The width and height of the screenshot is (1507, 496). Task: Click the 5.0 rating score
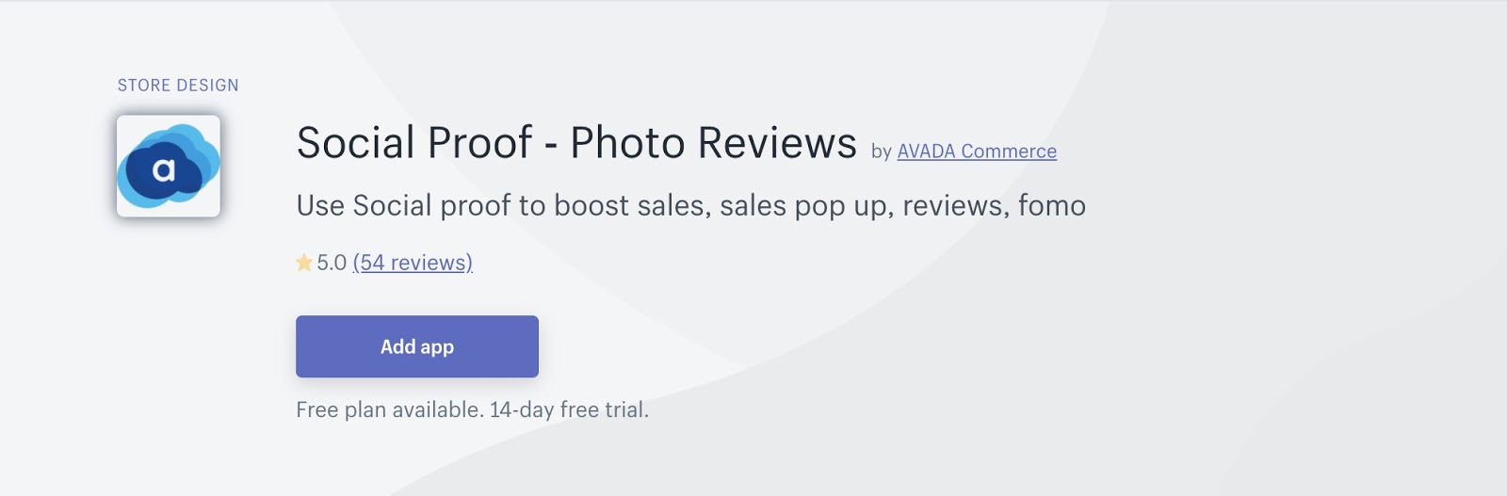(332, 263)
